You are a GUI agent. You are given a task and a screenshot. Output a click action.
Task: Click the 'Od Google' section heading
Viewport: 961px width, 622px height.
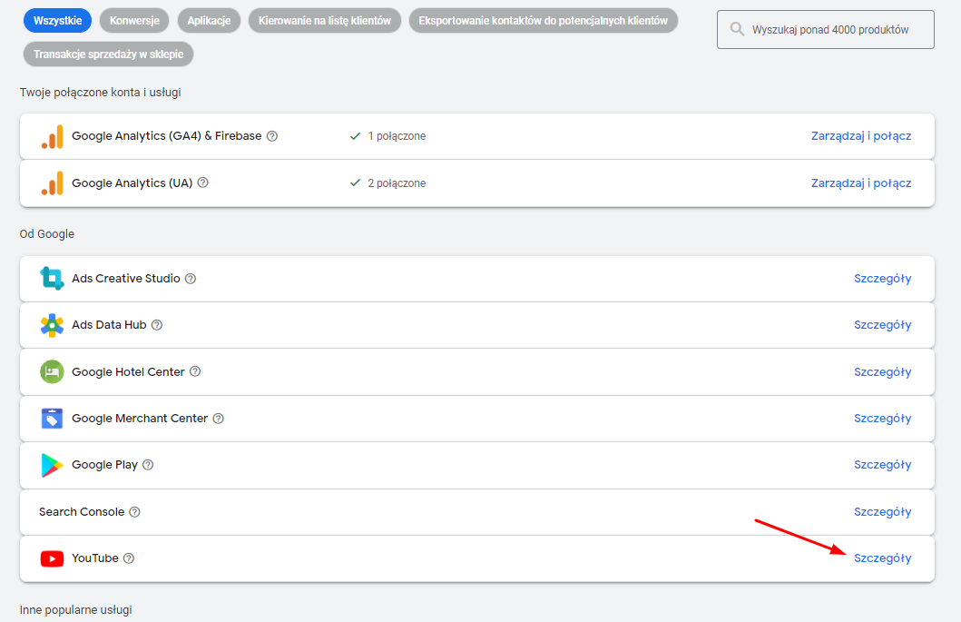(47, 233)
